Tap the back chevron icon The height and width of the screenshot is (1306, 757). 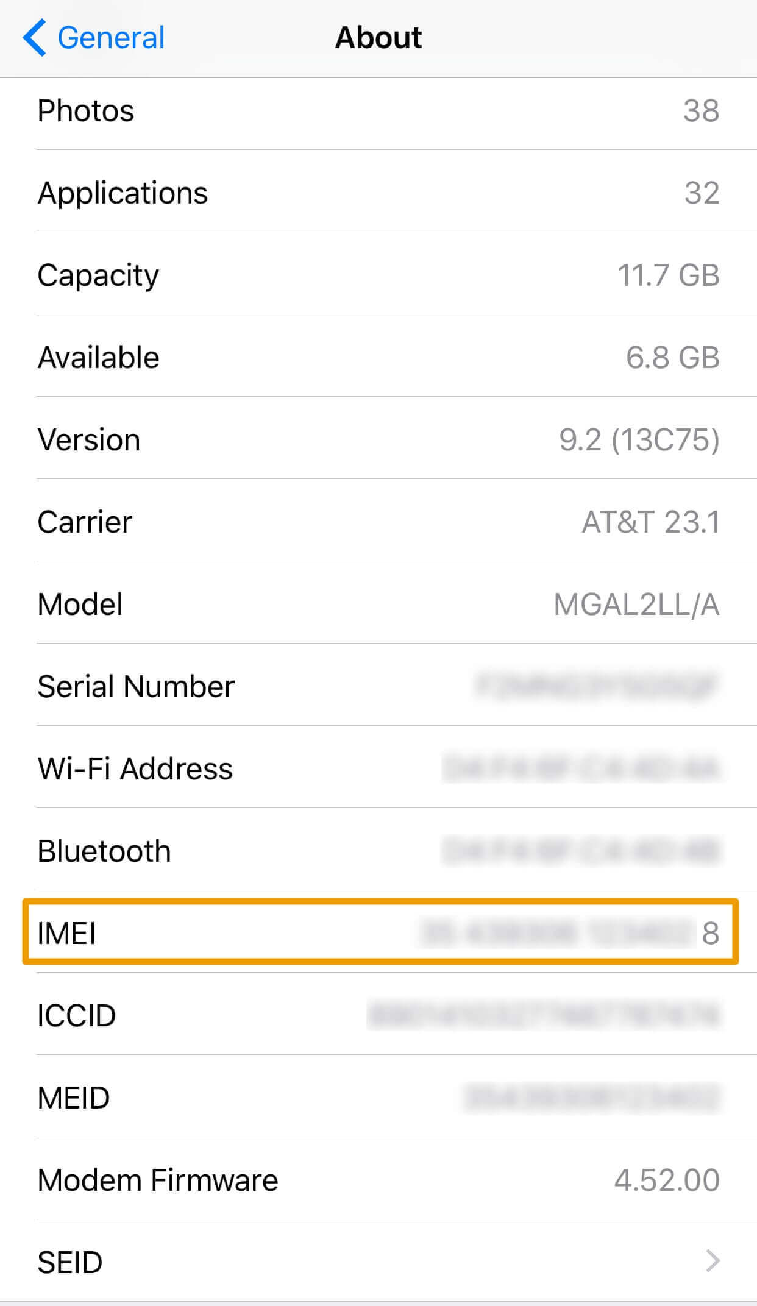click(34, 37)
